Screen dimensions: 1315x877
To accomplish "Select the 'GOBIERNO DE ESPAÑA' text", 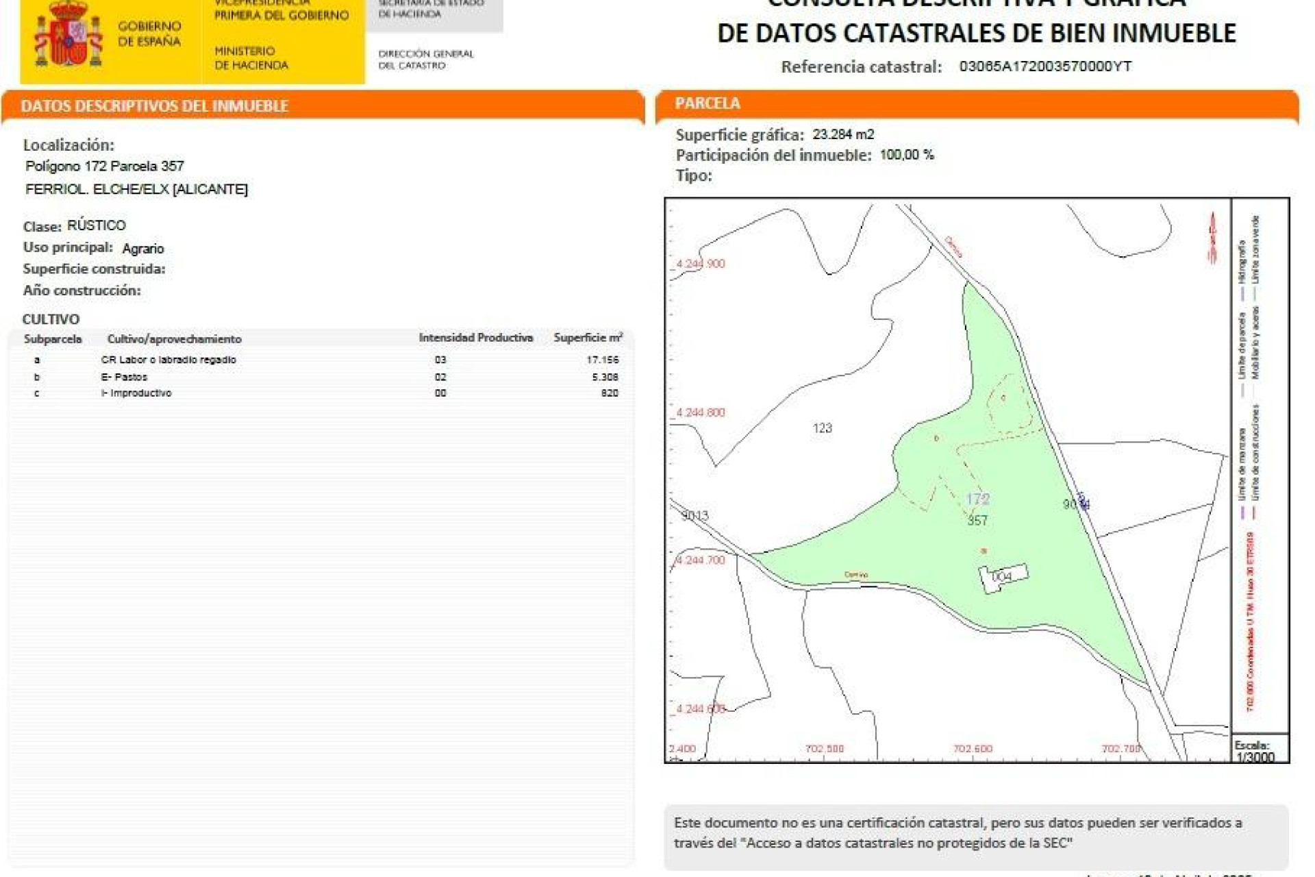I will (149, 34).
